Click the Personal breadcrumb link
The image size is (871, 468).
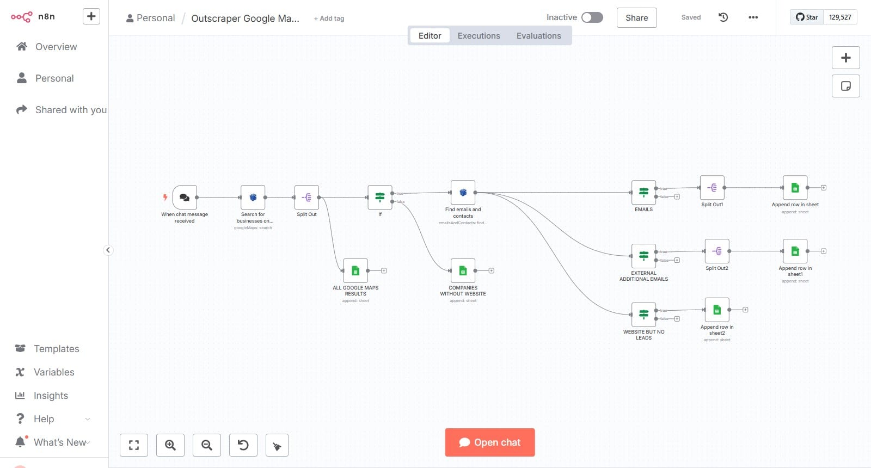coord(151,18)
